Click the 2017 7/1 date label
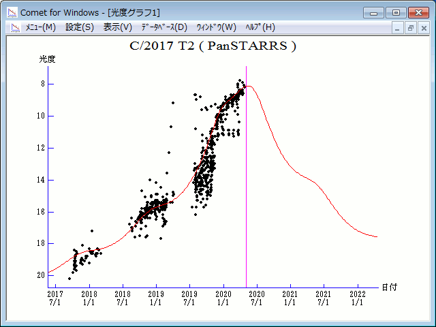436x327 pixels. coord(55,298)
